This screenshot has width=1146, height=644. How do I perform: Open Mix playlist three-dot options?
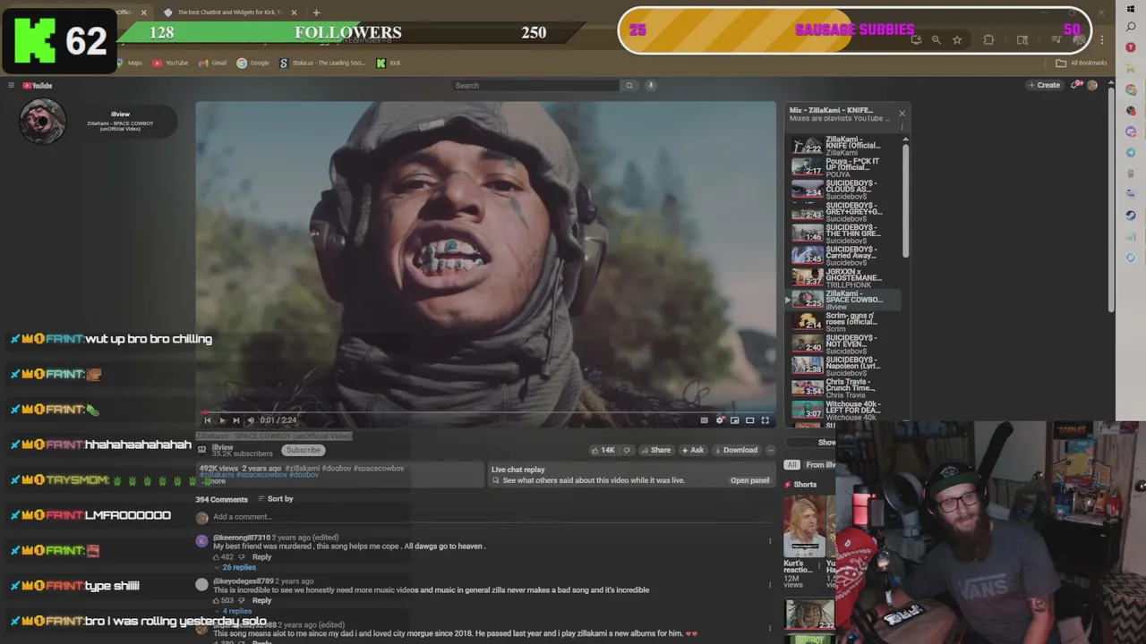coord(902,127)
